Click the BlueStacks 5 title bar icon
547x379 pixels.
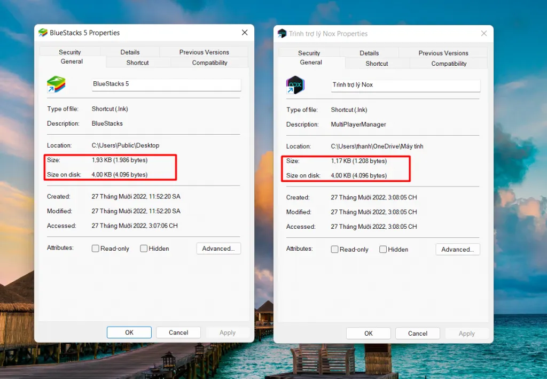pos(43,33)
